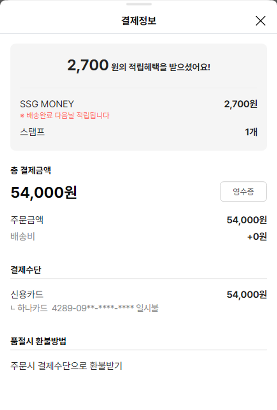Click the 2,700원 적립혜택 headline text
Screen dimensions: 277x410
tap(138, 66)
